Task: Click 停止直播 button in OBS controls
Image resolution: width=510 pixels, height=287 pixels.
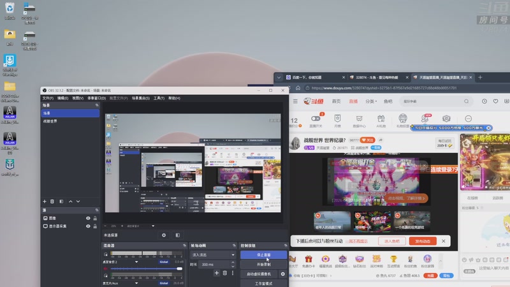Action: click(x=263, y=254)
